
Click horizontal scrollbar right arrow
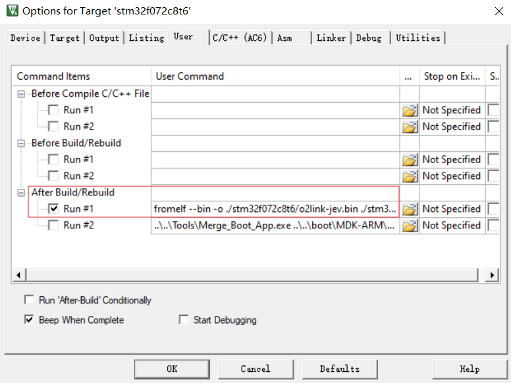(x=492, y=275)
